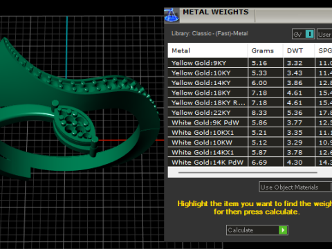Click the 5.36 DWT value
332x249 pixels.
295,113
